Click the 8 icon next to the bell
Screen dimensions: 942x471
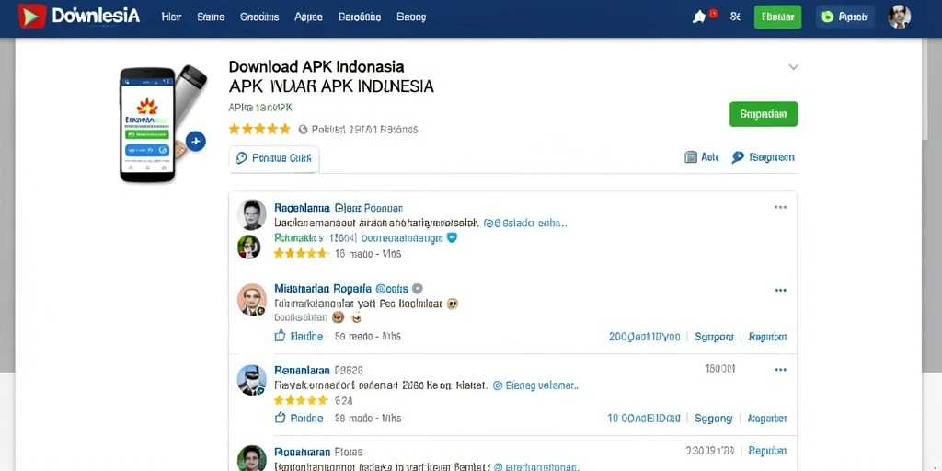[x=735, y=17]
